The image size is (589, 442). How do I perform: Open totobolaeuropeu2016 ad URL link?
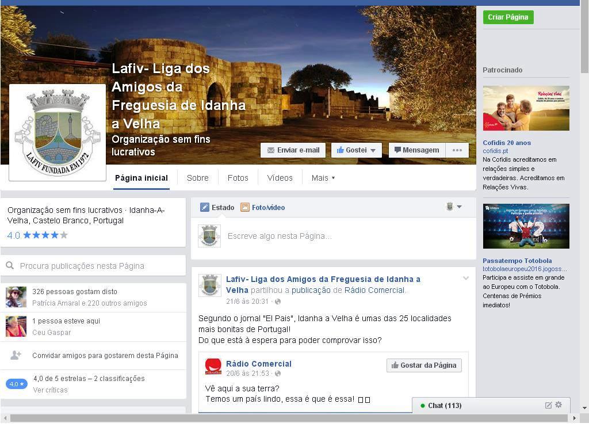[525, 269]
